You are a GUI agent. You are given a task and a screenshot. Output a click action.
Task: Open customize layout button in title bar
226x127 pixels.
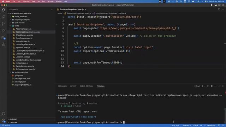coord(223,5)
